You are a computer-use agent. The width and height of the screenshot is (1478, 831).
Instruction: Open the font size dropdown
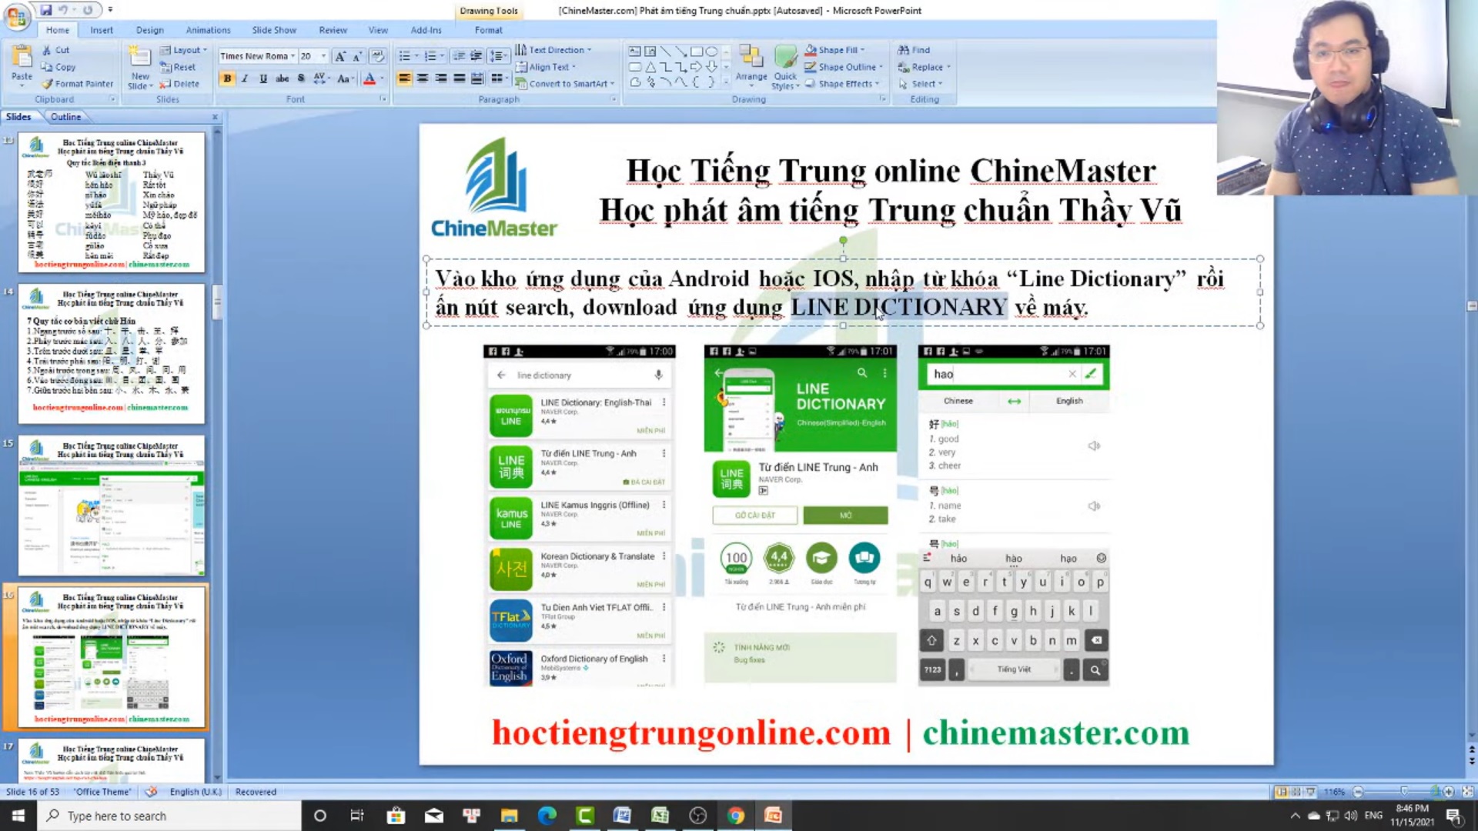pos(323,55)
